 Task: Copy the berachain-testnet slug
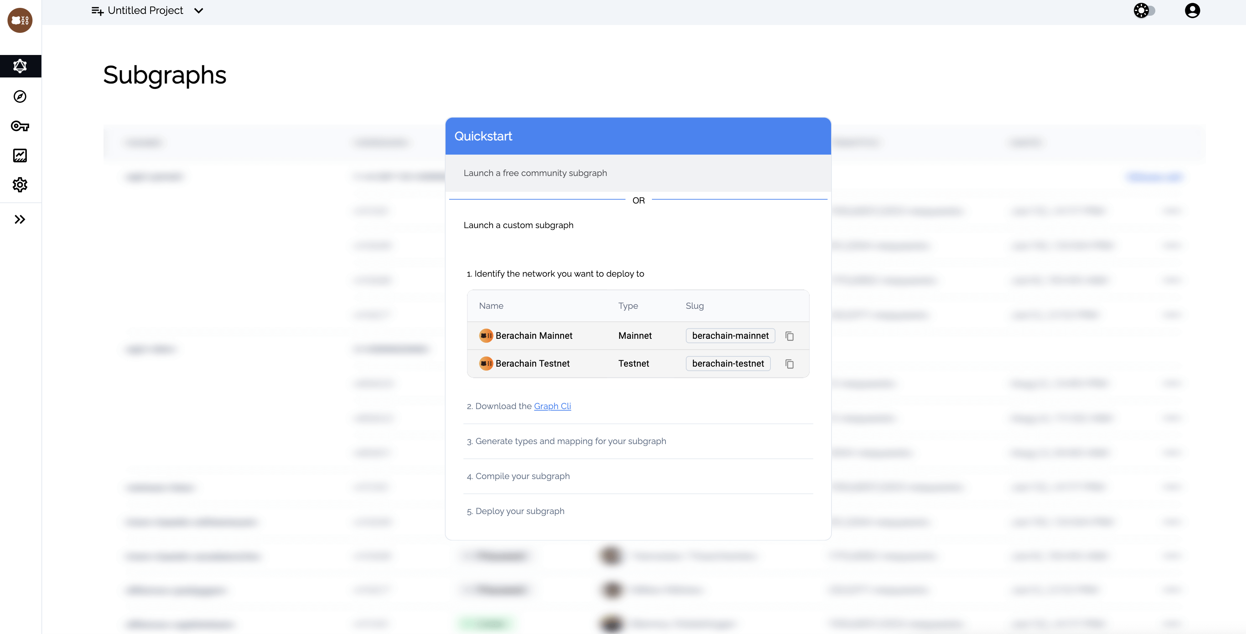789,364
